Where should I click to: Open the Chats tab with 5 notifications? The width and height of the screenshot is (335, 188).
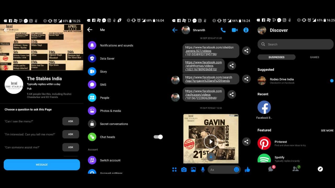coord(271,169)
